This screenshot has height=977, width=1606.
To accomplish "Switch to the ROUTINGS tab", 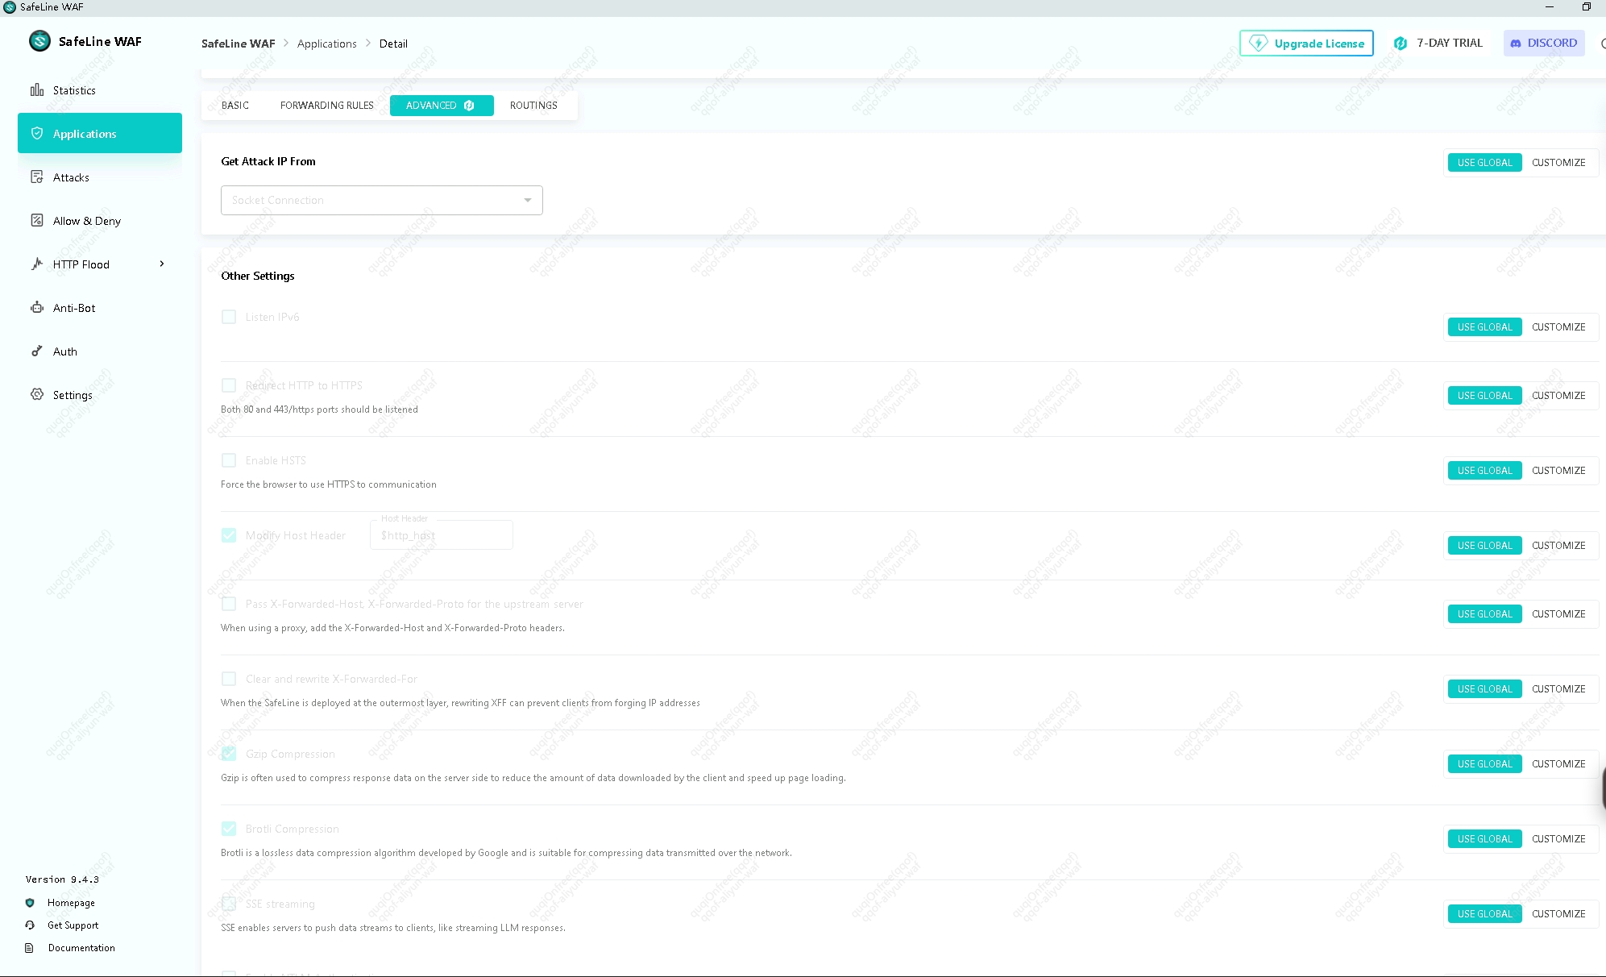I will [x=533, y=106].
